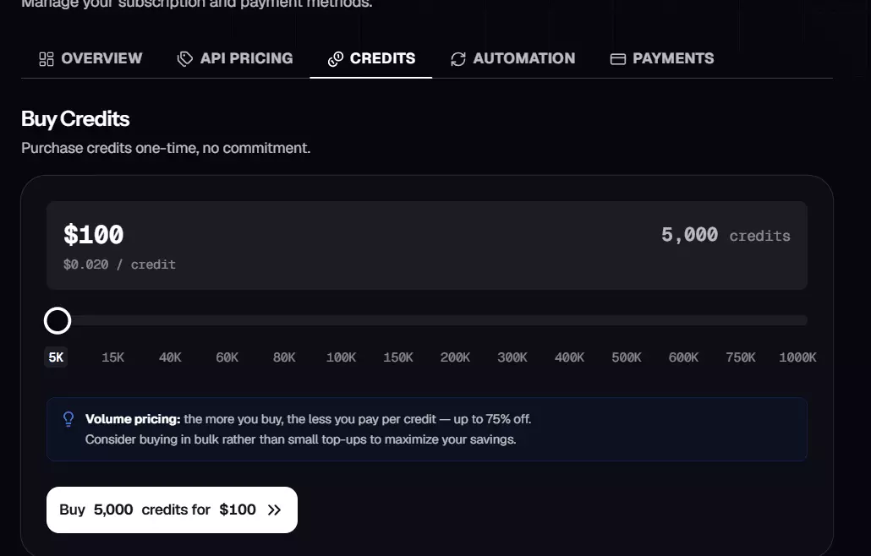
Task: Click the Credits coins icon
Action: [x=336, y=59]
